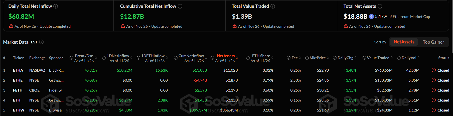Viewport: 453px width, 116px height.
Task: Click info icon before ETH Share column
Action: [x=248, y=58]
